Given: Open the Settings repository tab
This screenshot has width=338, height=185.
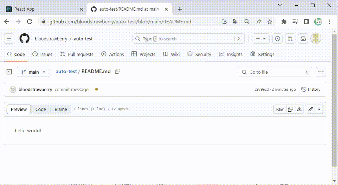Looking at the screenshot, I should [x=262, y=55].
